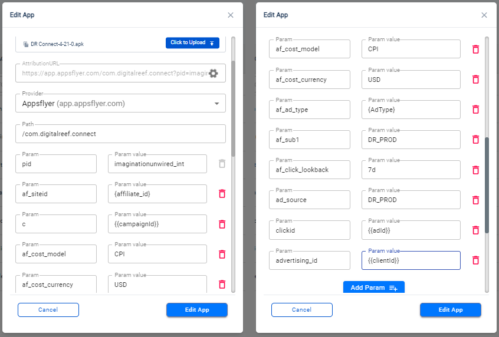Remove the ad_source parameter row

[x=476, y=200]
